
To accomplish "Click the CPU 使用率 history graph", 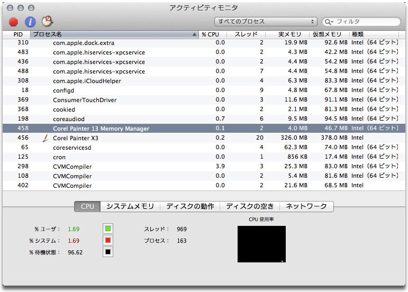I will 261,244.
